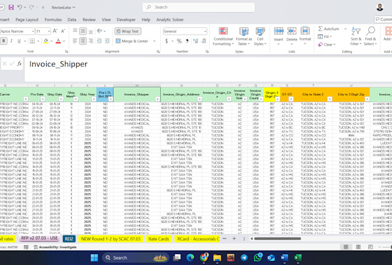Open Microsoft Edge from the taskbar

[x=190, y=257]
